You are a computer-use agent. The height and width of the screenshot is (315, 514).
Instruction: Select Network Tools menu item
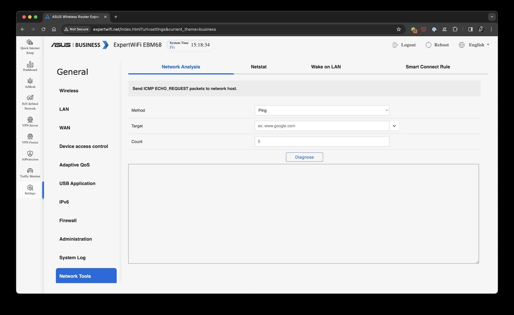[x=86, y=276]
